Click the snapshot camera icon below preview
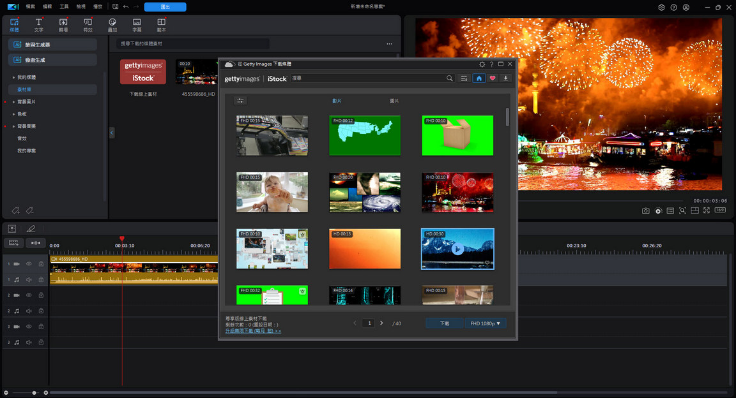The height and width of the screenshot is (398, 736). click(646, 210)
